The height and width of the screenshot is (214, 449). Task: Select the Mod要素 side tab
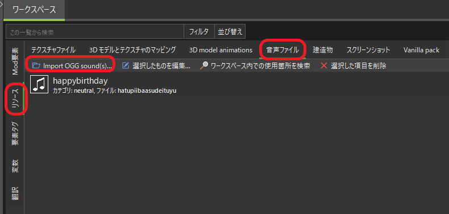point(15,60)
